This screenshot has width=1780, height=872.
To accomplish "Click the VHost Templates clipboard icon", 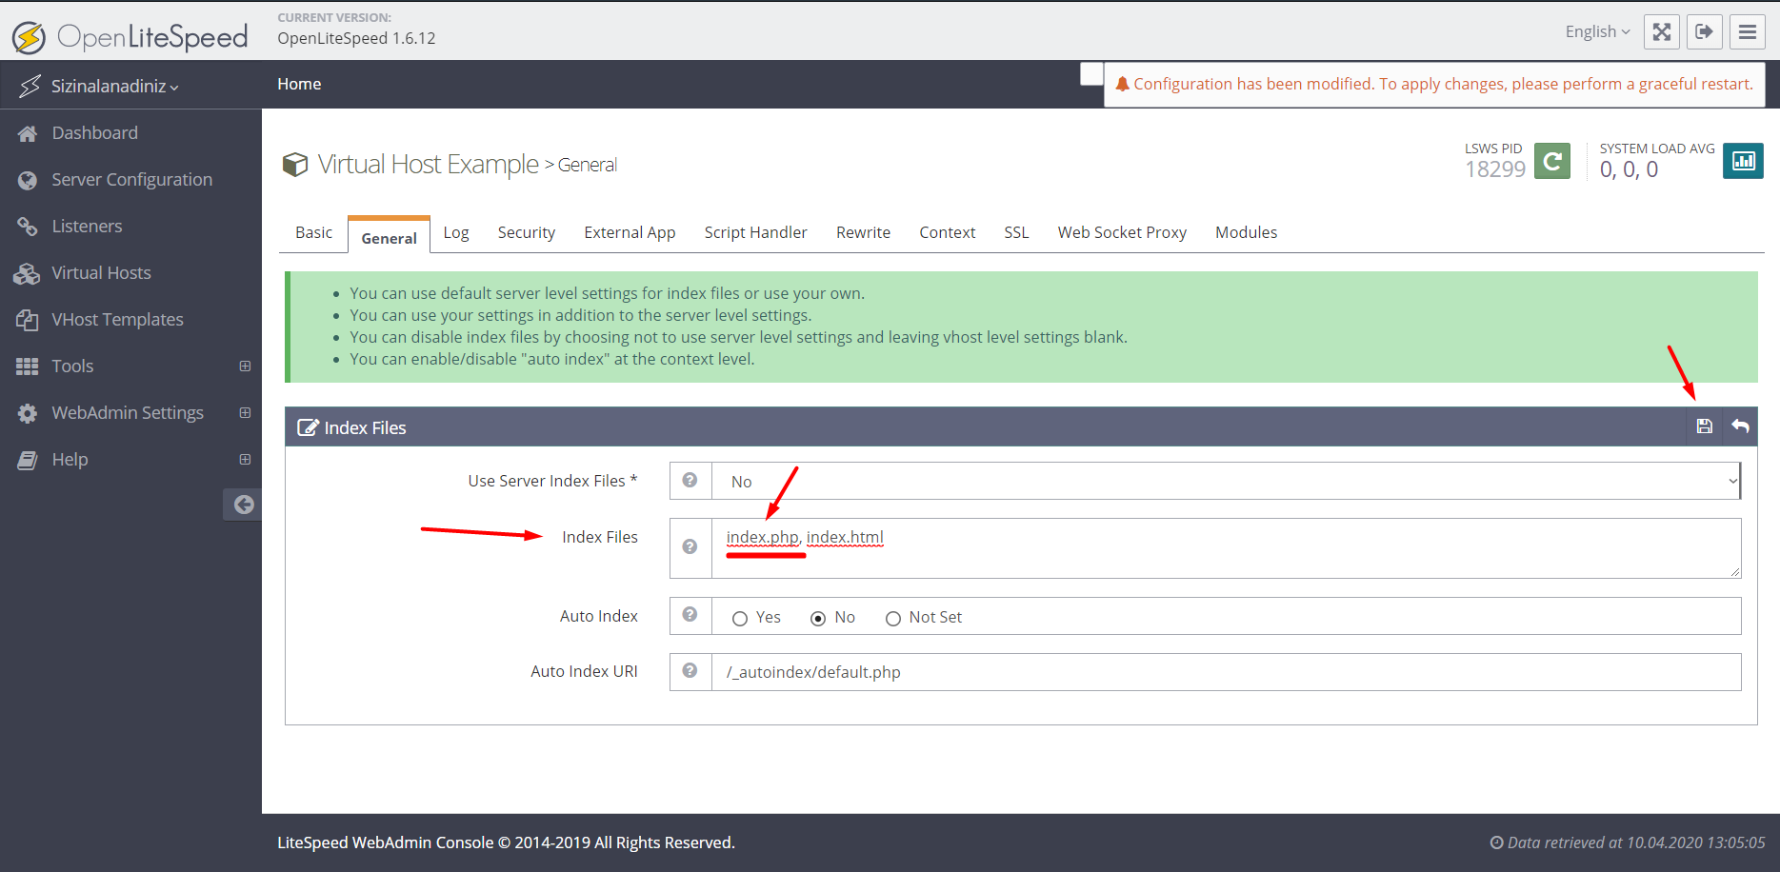I will [x=28, y=320].
